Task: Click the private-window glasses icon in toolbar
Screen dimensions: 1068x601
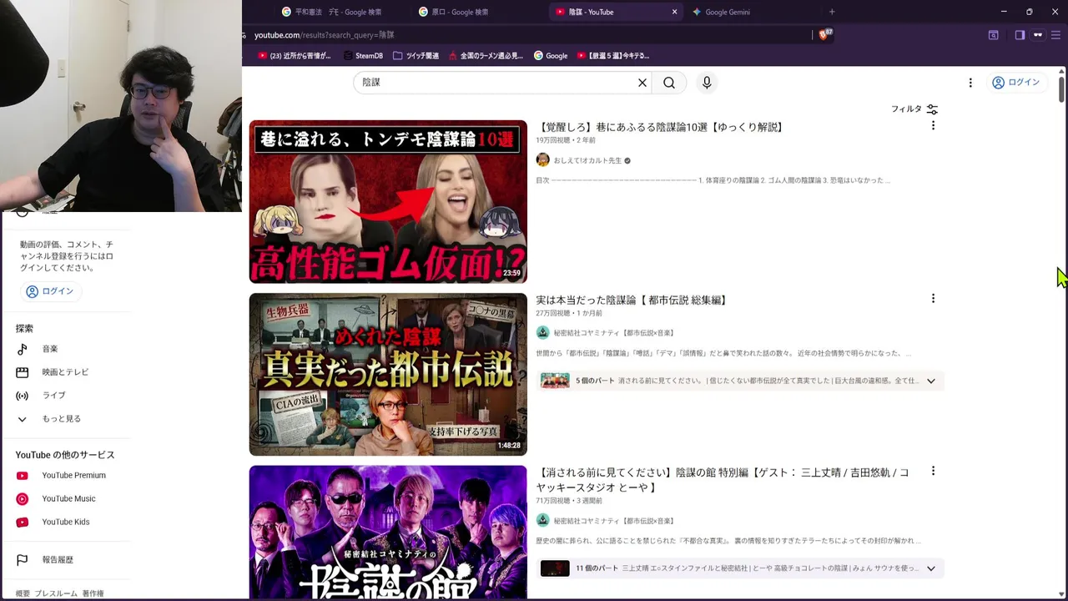Action: point(1038,35)
